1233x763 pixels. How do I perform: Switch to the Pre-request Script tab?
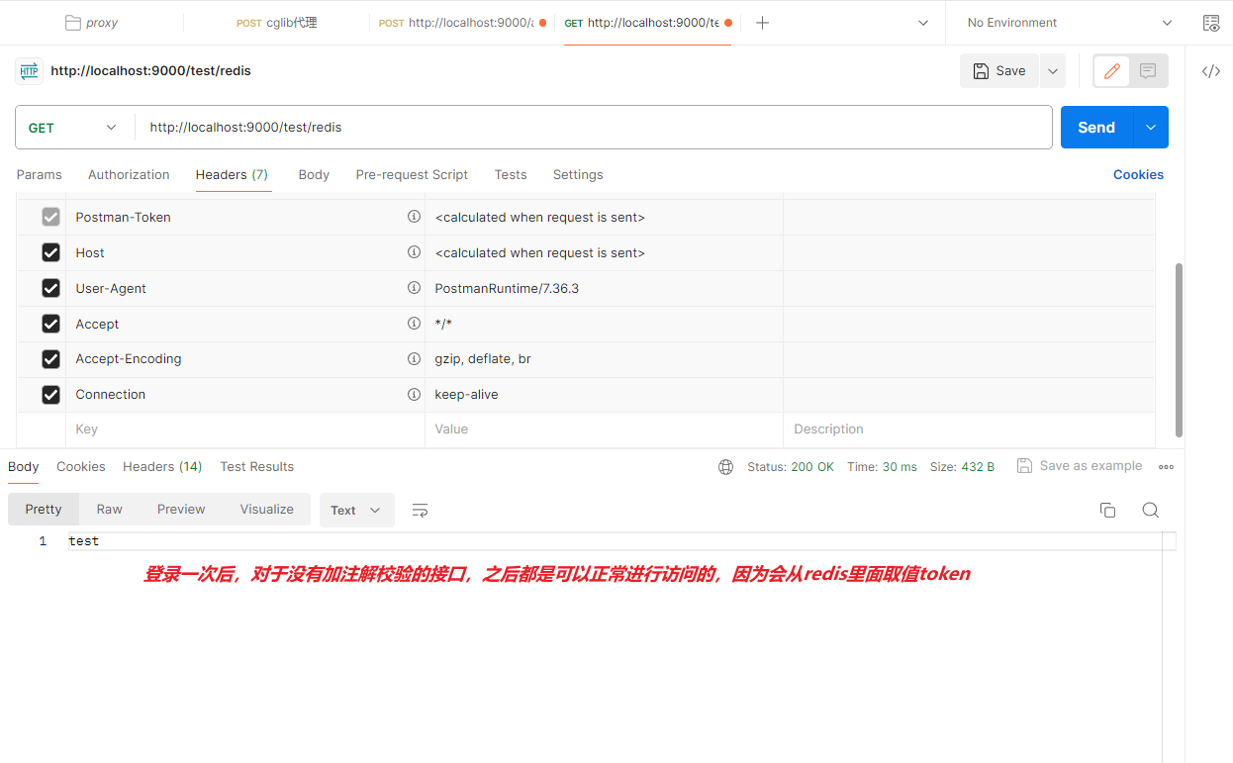[x=412, y=174]
